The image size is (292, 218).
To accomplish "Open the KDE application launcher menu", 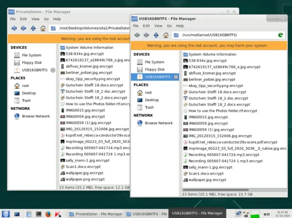I will (x=5, y=213).
